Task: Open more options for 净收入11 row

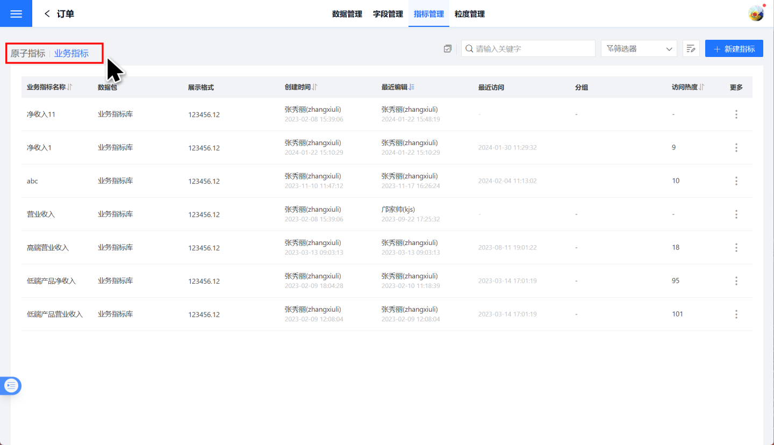Action: 736,114
